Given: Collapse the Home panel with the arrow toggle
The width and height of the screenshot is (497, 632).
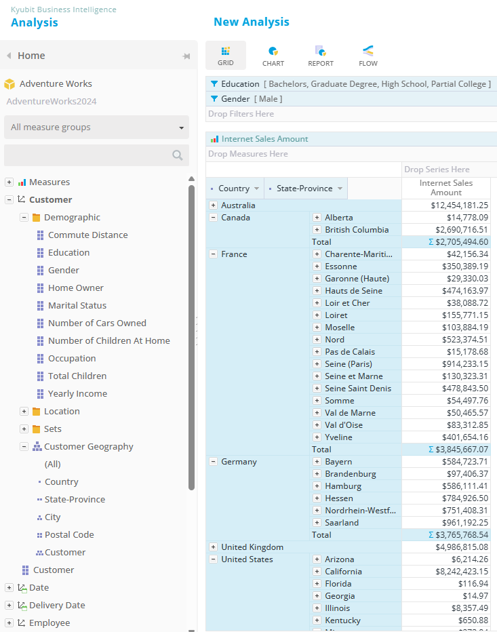Looking at the screenshot, I should point(8,56).
